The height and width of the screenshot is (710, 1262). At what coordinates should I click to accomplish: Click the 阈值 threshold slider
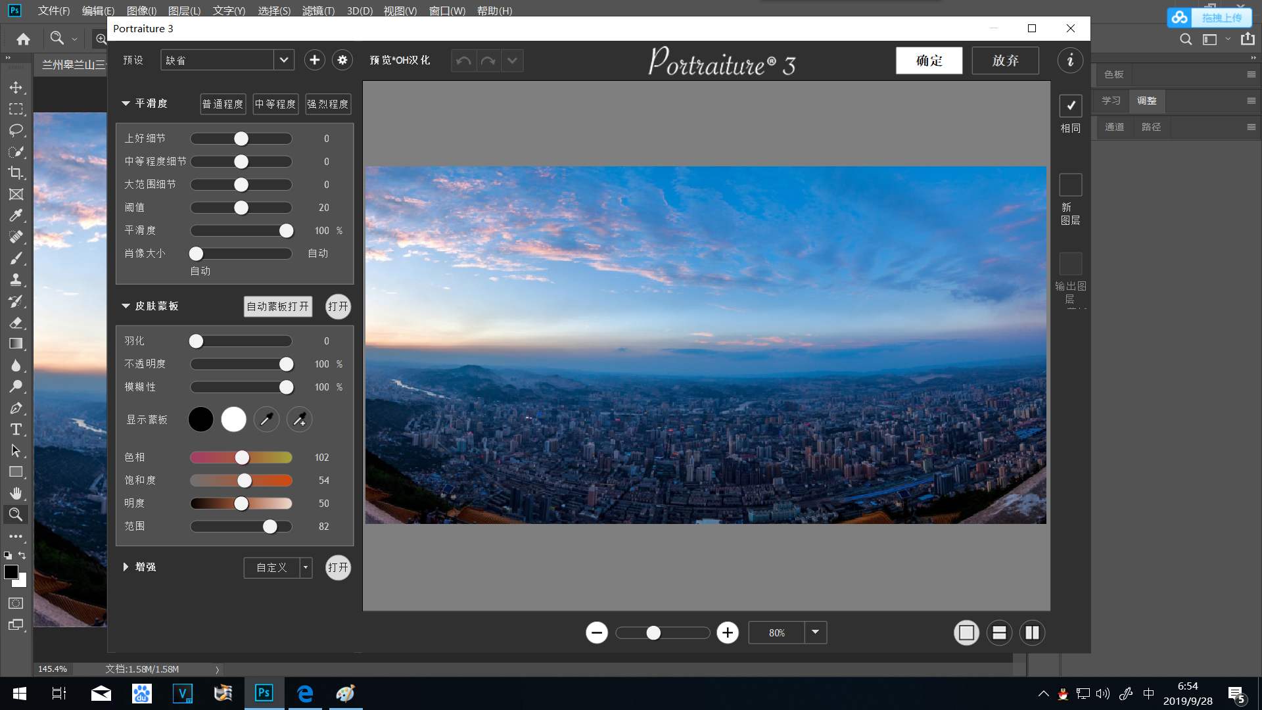[x=241, y=208]
